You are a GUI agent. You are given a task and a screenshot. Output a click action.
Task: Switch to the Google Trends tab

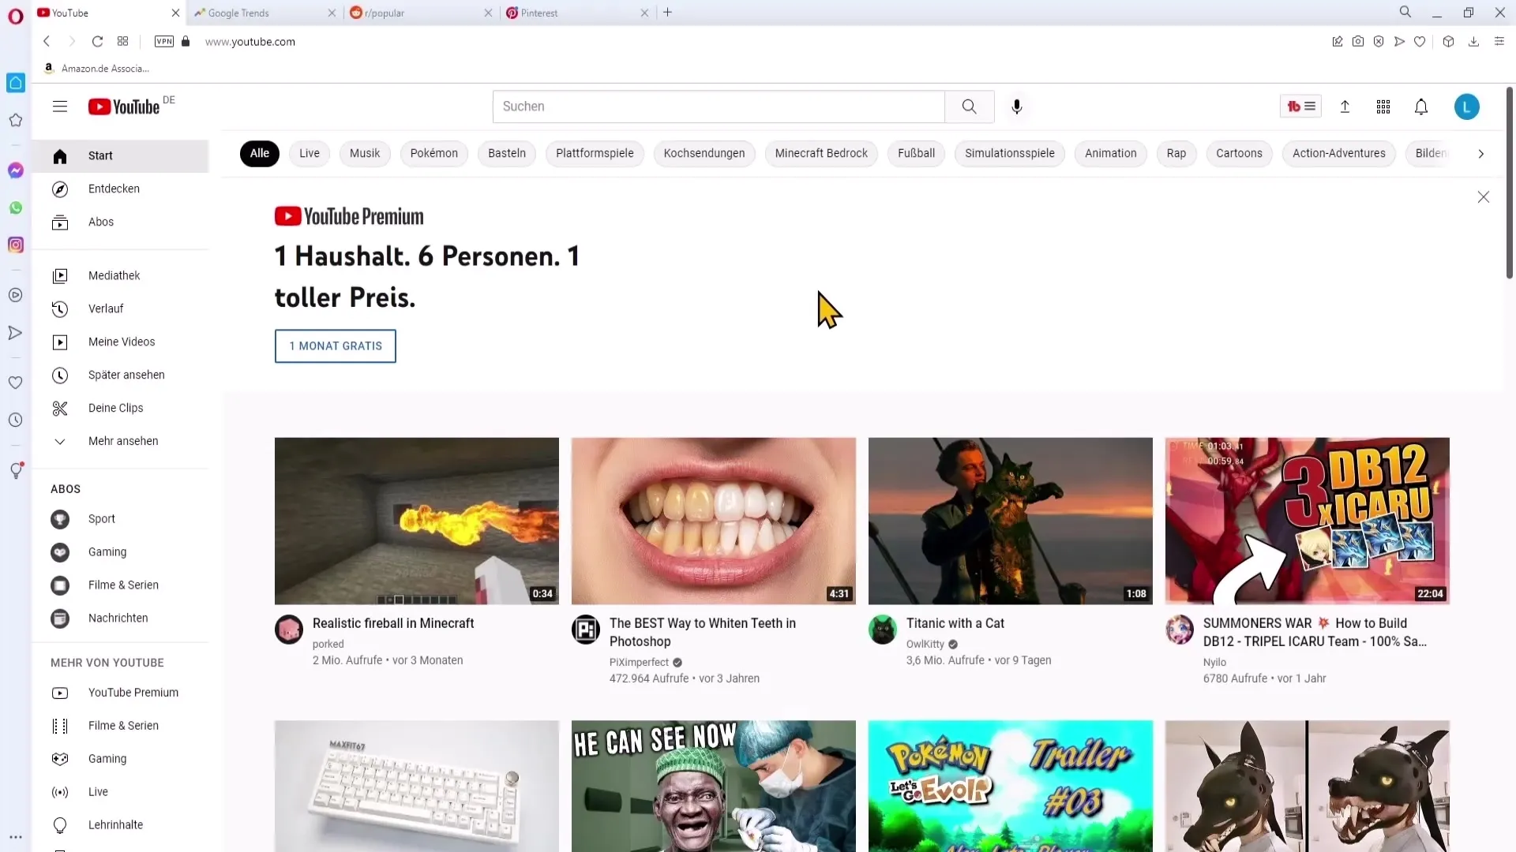265,13
